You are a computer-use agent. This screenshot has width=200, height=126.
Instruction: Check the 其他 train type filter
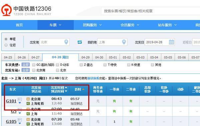coord(152,65)
